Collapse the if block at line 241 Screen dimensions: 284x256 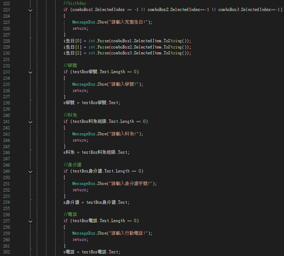(x=31, y=122)
